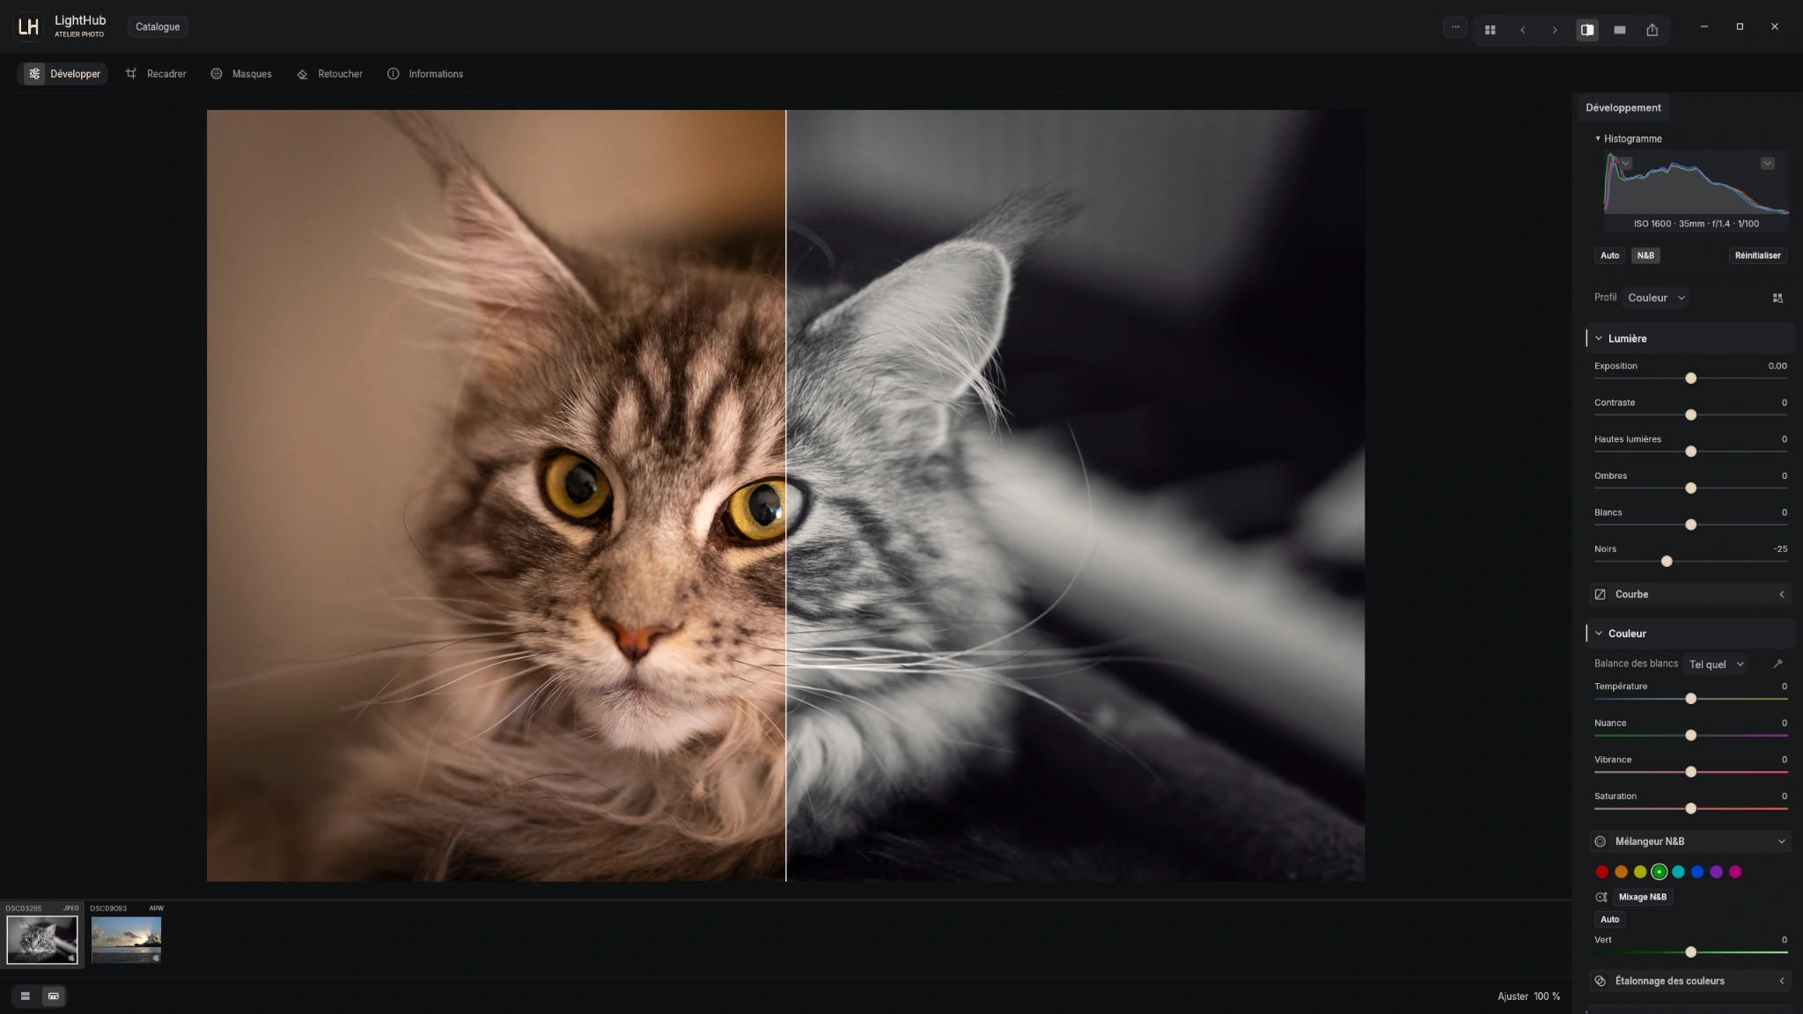Click the Ajuster 100 % zoom control
Screen dimensions: 1803x1014
pyautogui.click(x=1528, y=996)
